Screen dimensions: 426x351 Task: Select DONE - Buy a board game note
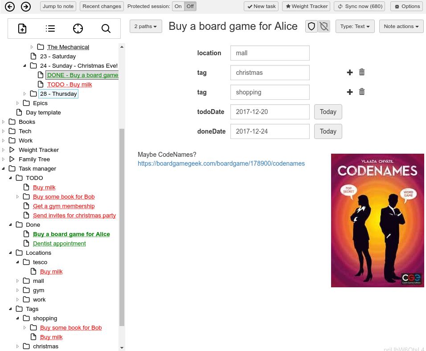coord(82,75)
